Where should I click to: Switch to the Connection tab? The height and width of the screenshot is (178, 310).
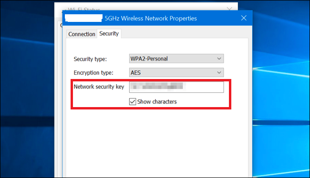[x=82, y=34]
